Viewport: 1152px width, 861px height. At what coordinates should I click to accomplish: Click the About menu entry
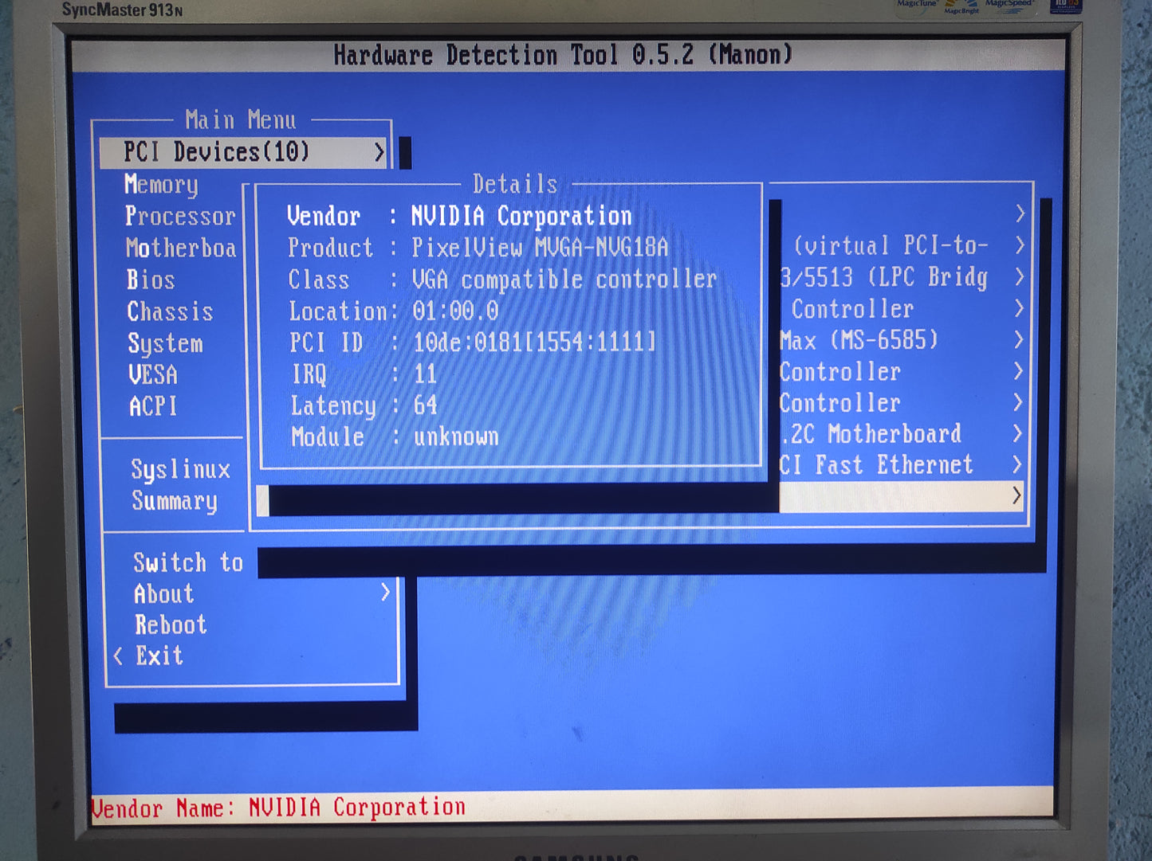(163, 593)
